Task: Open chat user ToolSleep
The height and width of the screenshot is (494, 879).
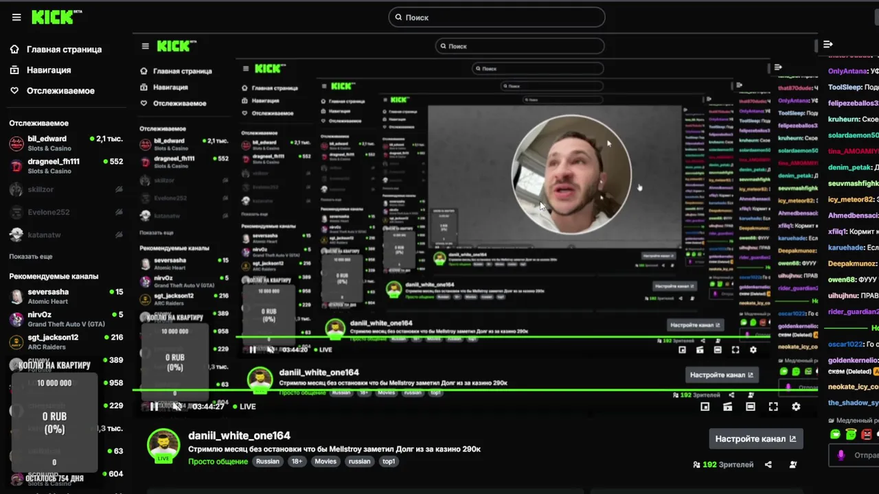Action: (845, 88)
